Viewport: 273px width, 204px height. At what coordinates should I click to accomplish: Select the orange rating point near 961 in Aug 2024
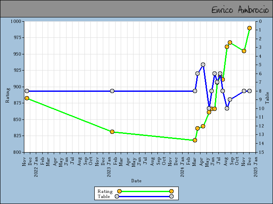pyautogui.click(x=227, y=47)
